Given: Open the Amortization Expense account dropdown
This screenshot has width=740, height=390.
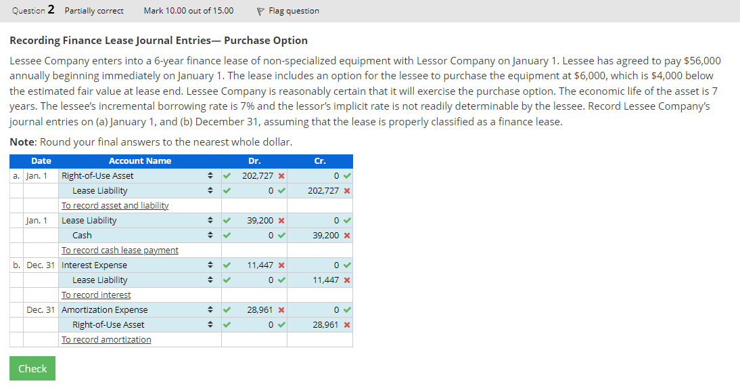Looking at the screenshot, I should (x=209, y=309).
